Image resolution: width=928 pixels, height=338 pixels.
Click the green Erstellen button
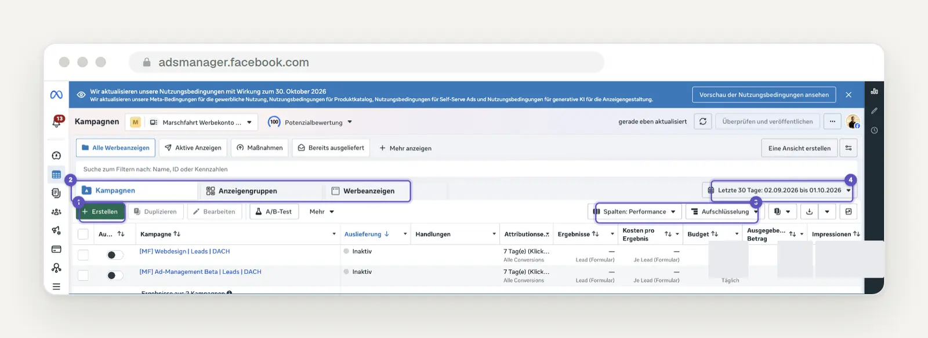[x=100, y=212]
